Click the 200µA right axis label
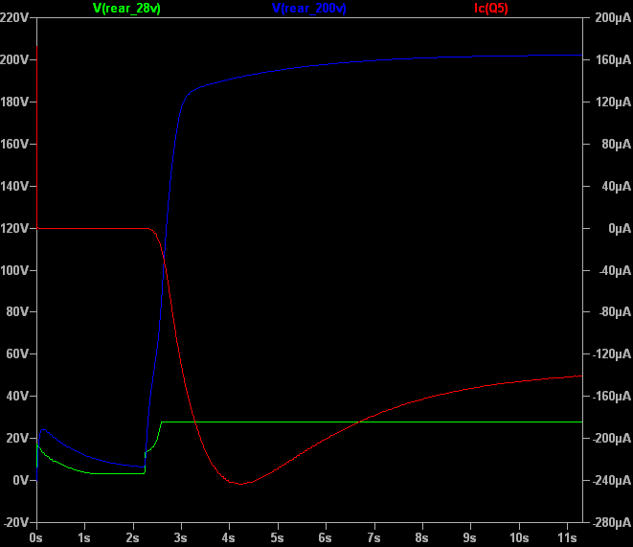Image resolution: width=633 pixels, height=547 pixels. pyautogui.click(x=613, y=18)
